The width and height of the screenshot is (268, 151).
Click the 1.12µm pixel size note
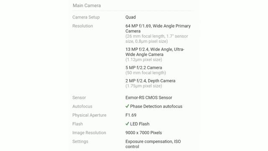click(144, 60)
